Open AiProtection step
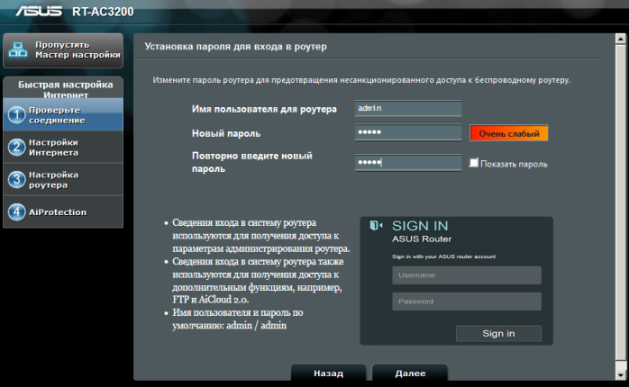Image resolution: width=629 pixels, height=387 pixels. pos(63,211)
